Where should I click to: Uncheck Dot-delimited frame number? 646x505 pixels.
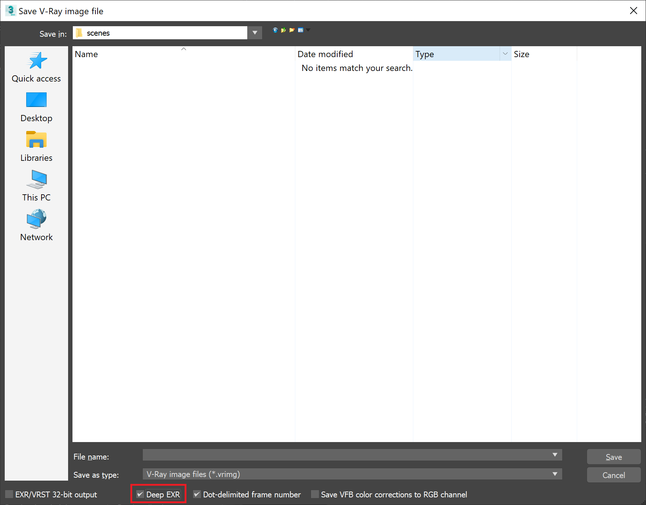197,494
